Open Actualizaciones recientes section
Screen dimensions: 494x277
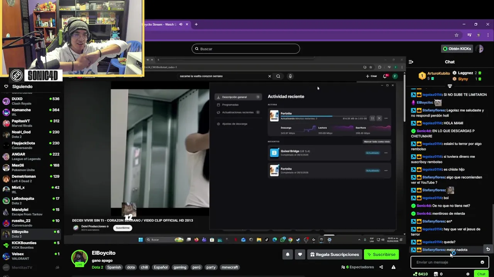(x=238, y=112)
